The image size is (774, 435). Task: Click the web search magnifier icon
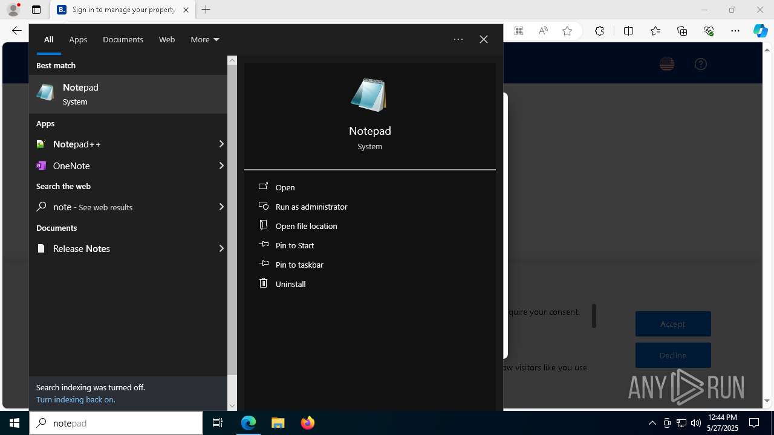[41, 207]
